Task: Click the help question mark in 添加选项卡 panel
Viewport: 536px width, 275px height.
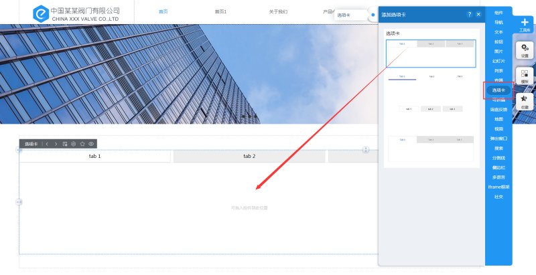Action: click(470, 14)
